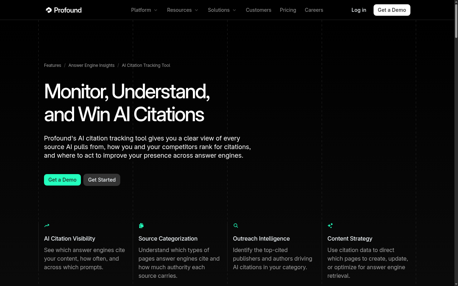The image size is (458, 286).
Task: Click text "See which answer engines cite"
Action: tap(84, 258)
